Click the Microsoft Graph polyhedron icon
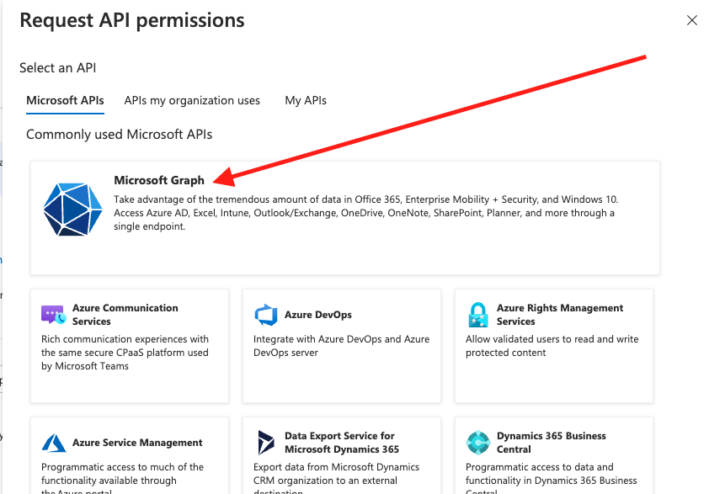709x494 pixels. tap(72, 208)
